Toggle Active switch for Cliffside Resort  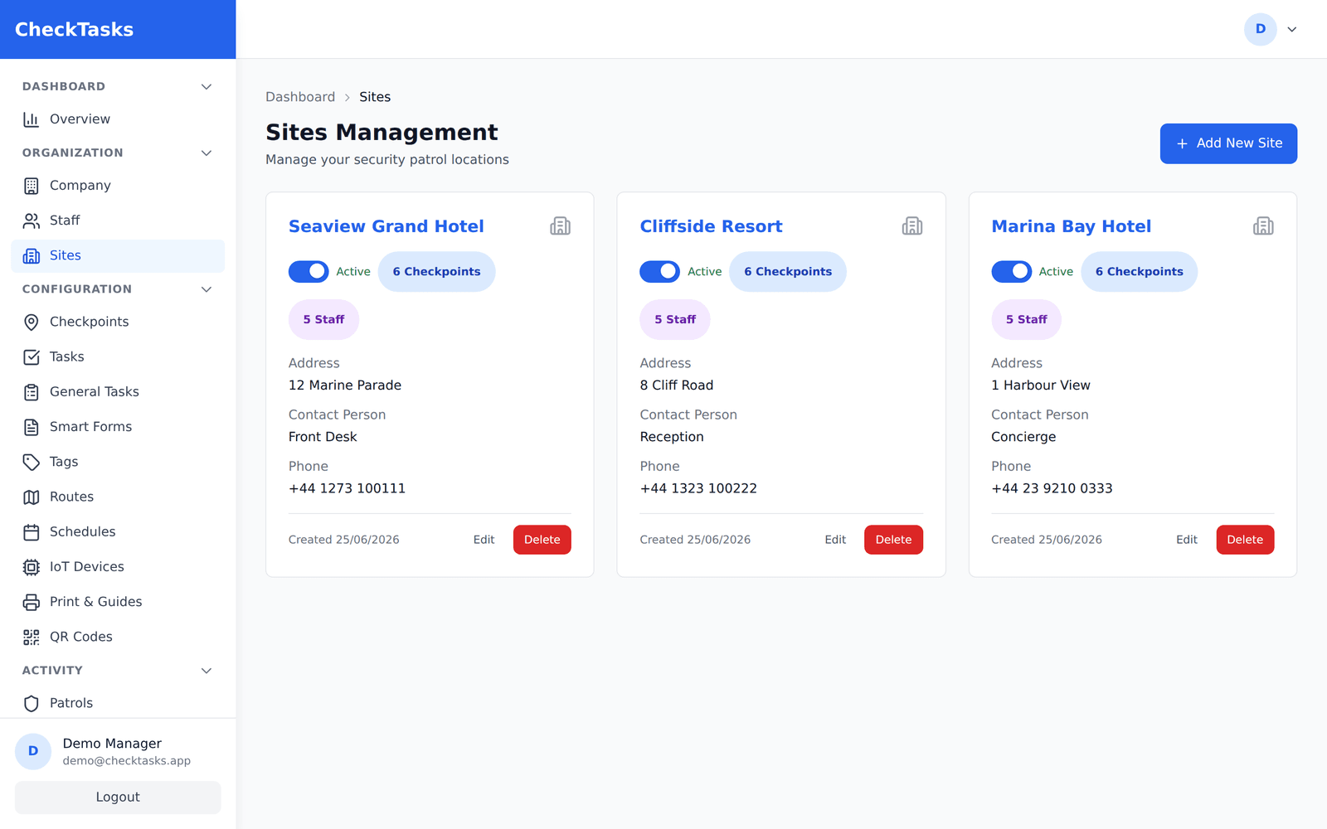pyautogui.click(x=660, y=271)
